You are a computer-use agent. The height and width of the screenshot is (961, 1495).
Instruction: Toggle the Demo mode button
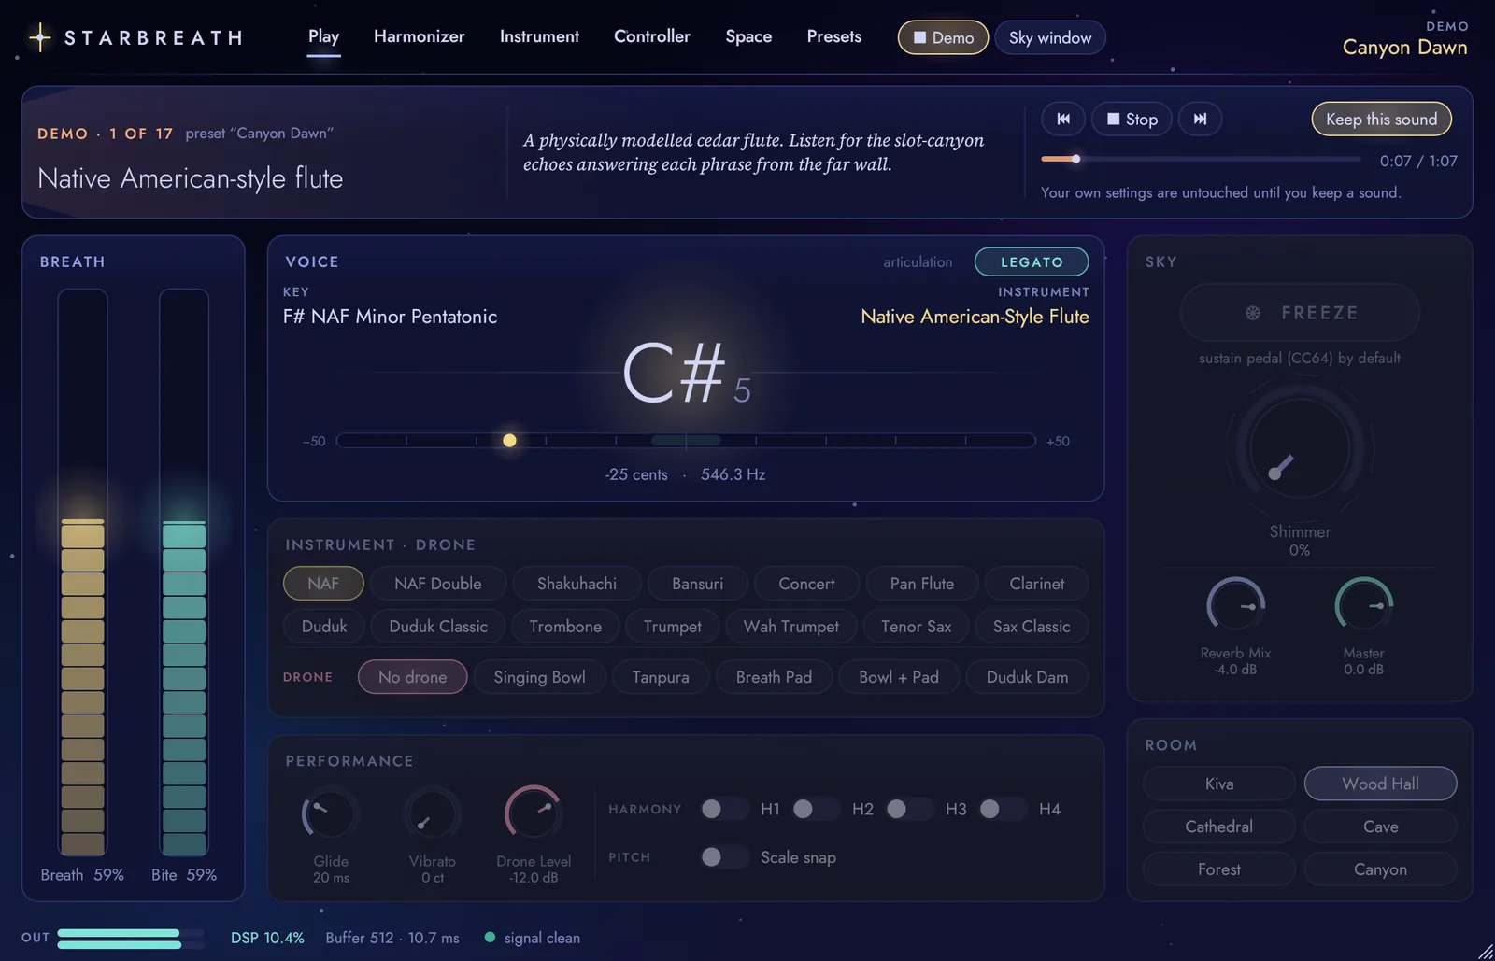coord(943,37)
